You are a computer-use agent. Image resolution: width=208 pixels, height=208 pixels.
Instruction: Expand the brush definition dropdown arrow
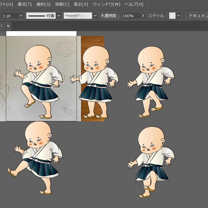click(x=95, y=16)
